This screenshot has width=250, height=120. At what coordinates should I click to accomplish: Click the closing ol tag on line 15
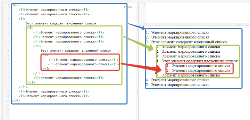46,69
